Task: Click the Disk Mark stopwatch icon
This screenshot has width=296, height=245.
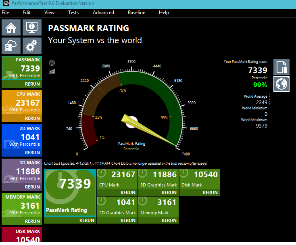Action: pos(184,173)
